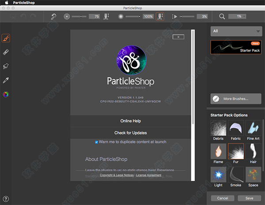
Task: Click the brush size concentric circles icon
Action: click(x=67, y=16)
